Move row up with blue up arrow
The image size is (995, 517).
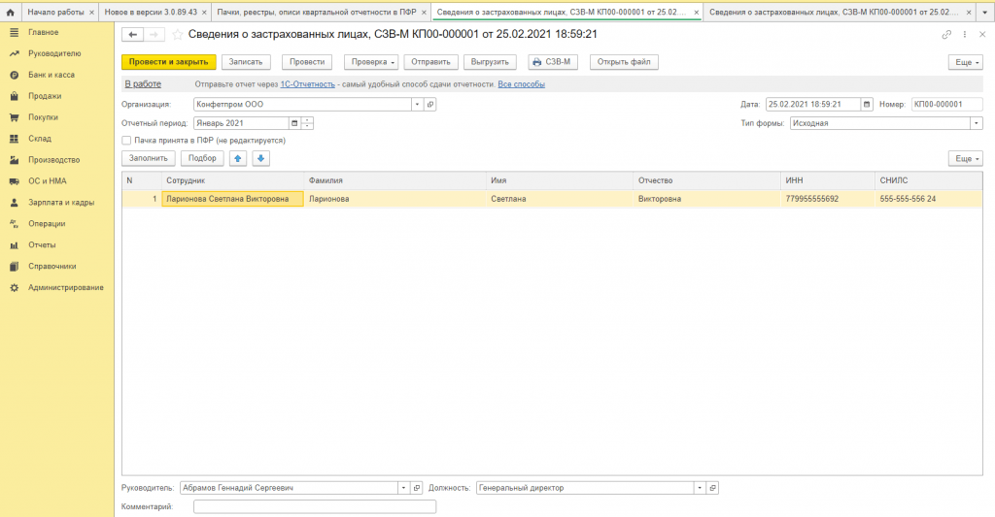tap(237, 158)
